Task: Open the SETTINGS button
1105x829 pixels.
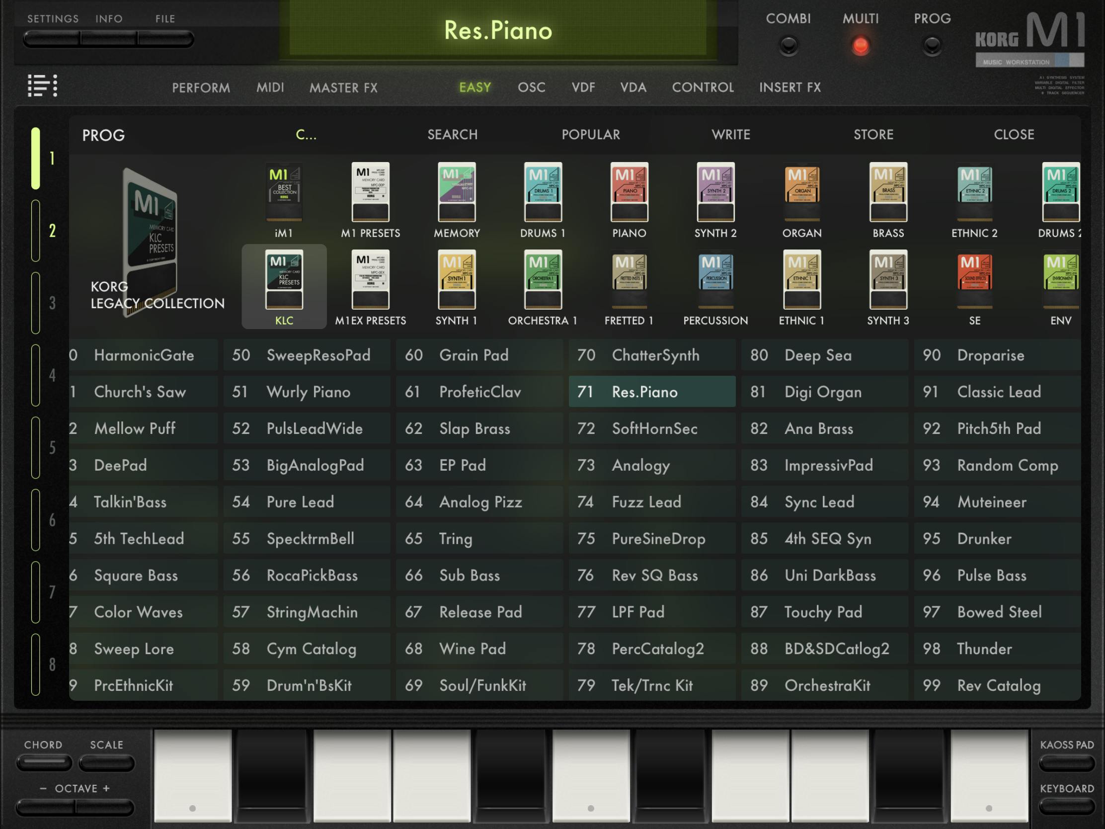Action: pyautogui.click(x=52, y=39)
